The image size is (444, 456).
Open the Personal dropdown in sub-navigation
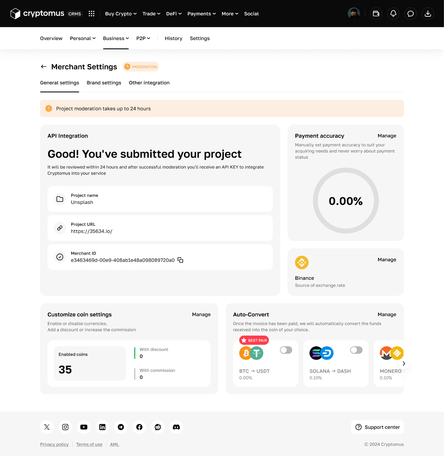point(83,38)
